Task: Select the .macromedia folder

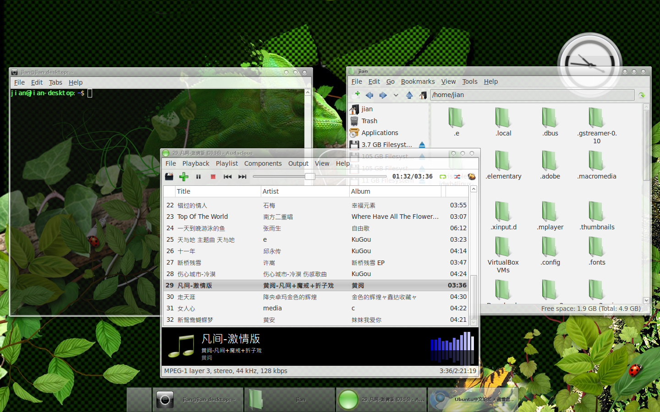Action: (597, 165)
